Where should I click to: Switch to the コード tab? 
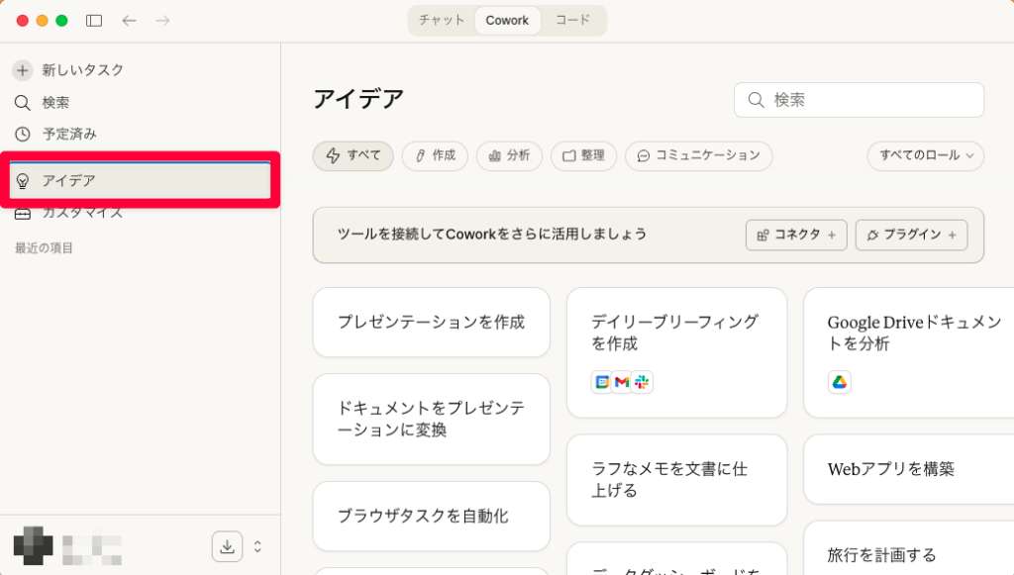click(x=572, y=19)
